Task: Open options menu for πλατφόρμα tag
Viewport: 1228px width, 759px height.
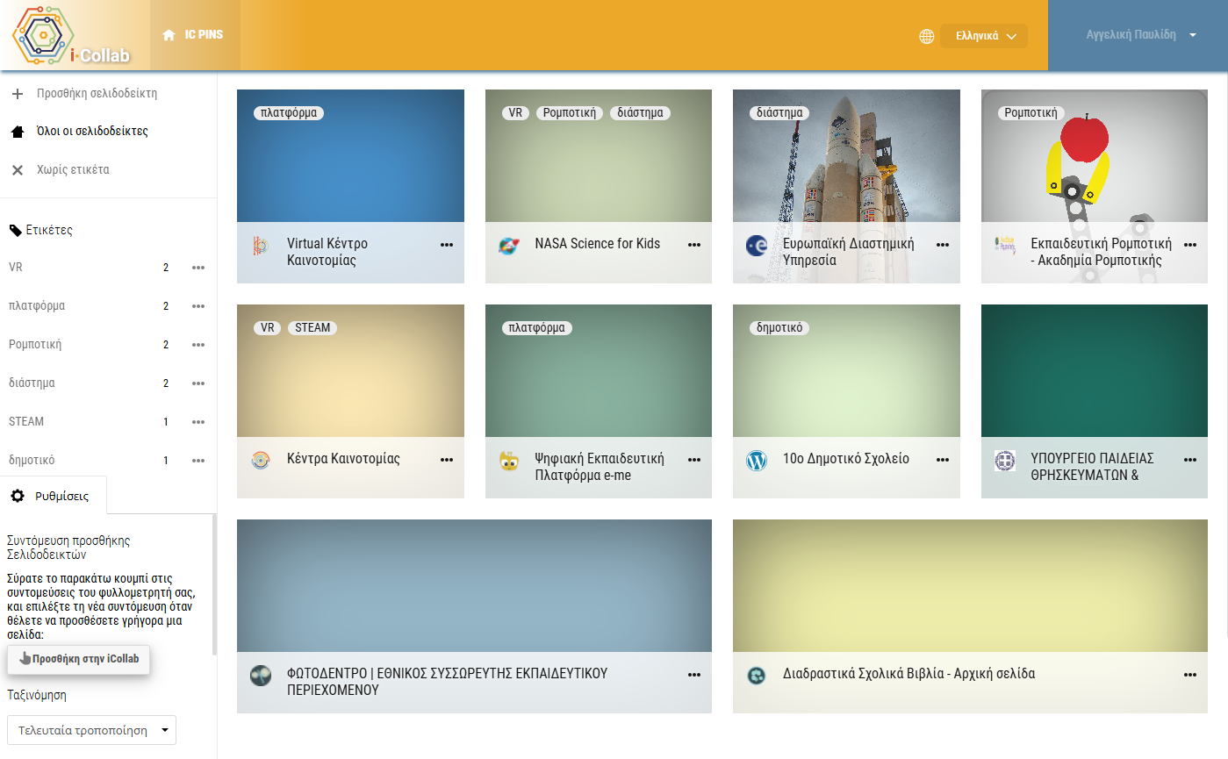Action: pyautogui.click(x=198, y=306)
